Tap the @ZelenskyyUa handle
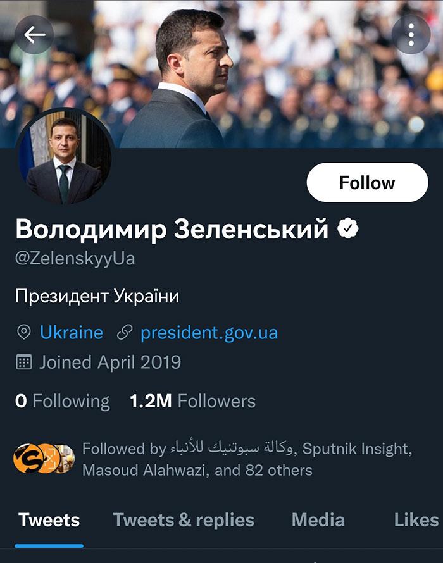This screenshot has width=443, height=563. (x=75, y=259)
